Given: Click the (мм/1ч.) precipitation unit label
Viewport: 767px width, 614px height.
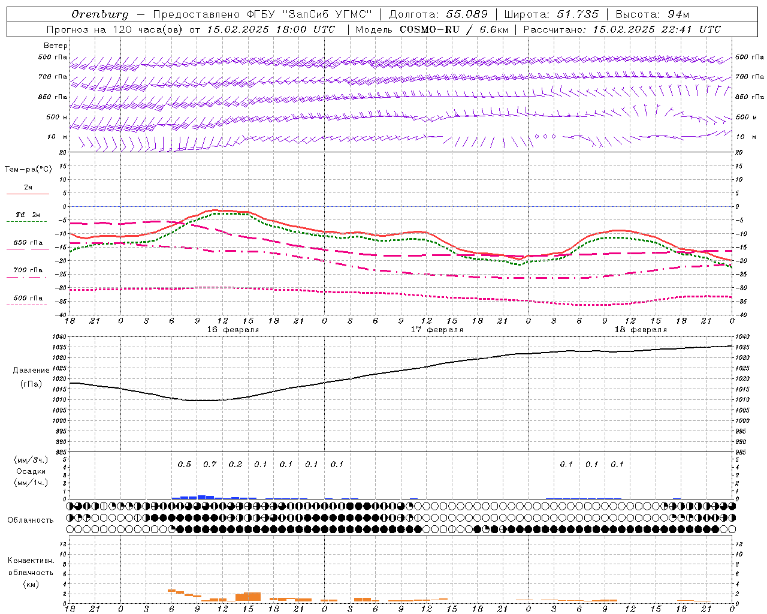Looking at the screenshot, I should [31, 483].
